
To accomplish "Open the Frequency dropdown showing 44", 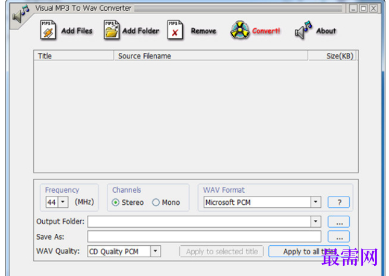I will (x=63, y=202).
